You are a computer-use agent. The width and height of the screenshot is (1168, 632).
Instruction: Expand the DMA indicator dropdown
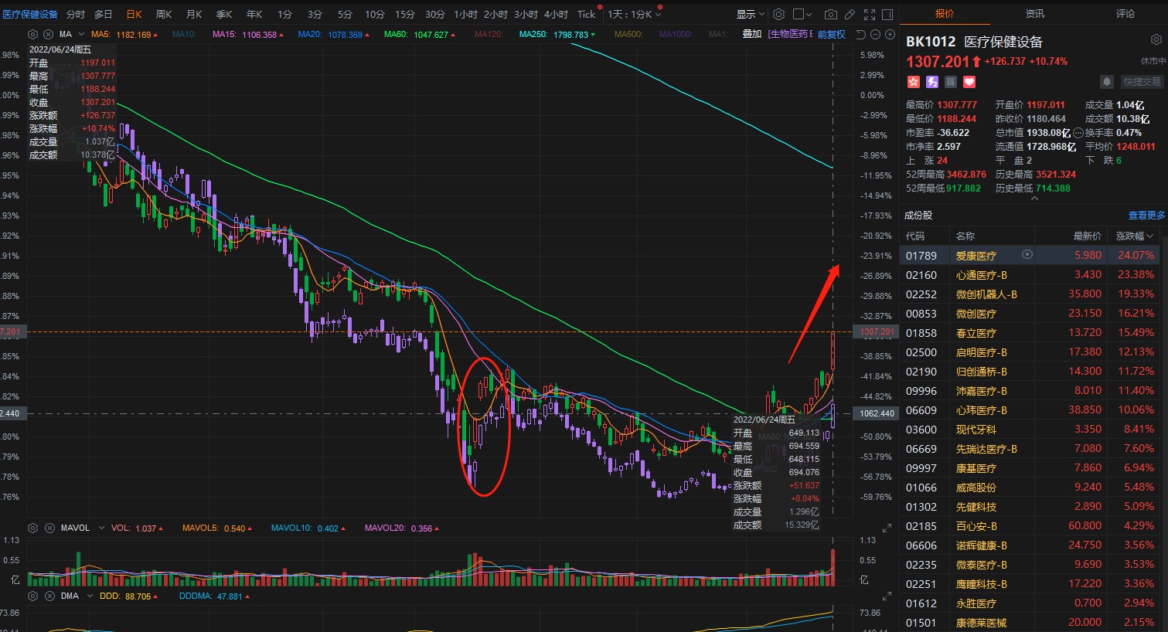pos(90,596)
